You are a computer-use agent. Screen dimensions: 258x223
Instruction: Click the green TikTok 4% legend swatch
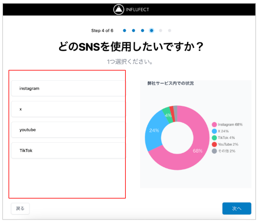coord(214,138)
